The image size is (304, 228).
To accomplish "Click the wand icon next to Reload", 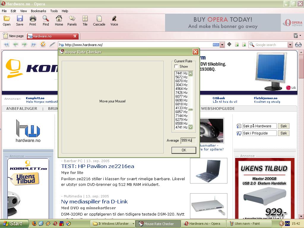I will click(x=52, y=45).
